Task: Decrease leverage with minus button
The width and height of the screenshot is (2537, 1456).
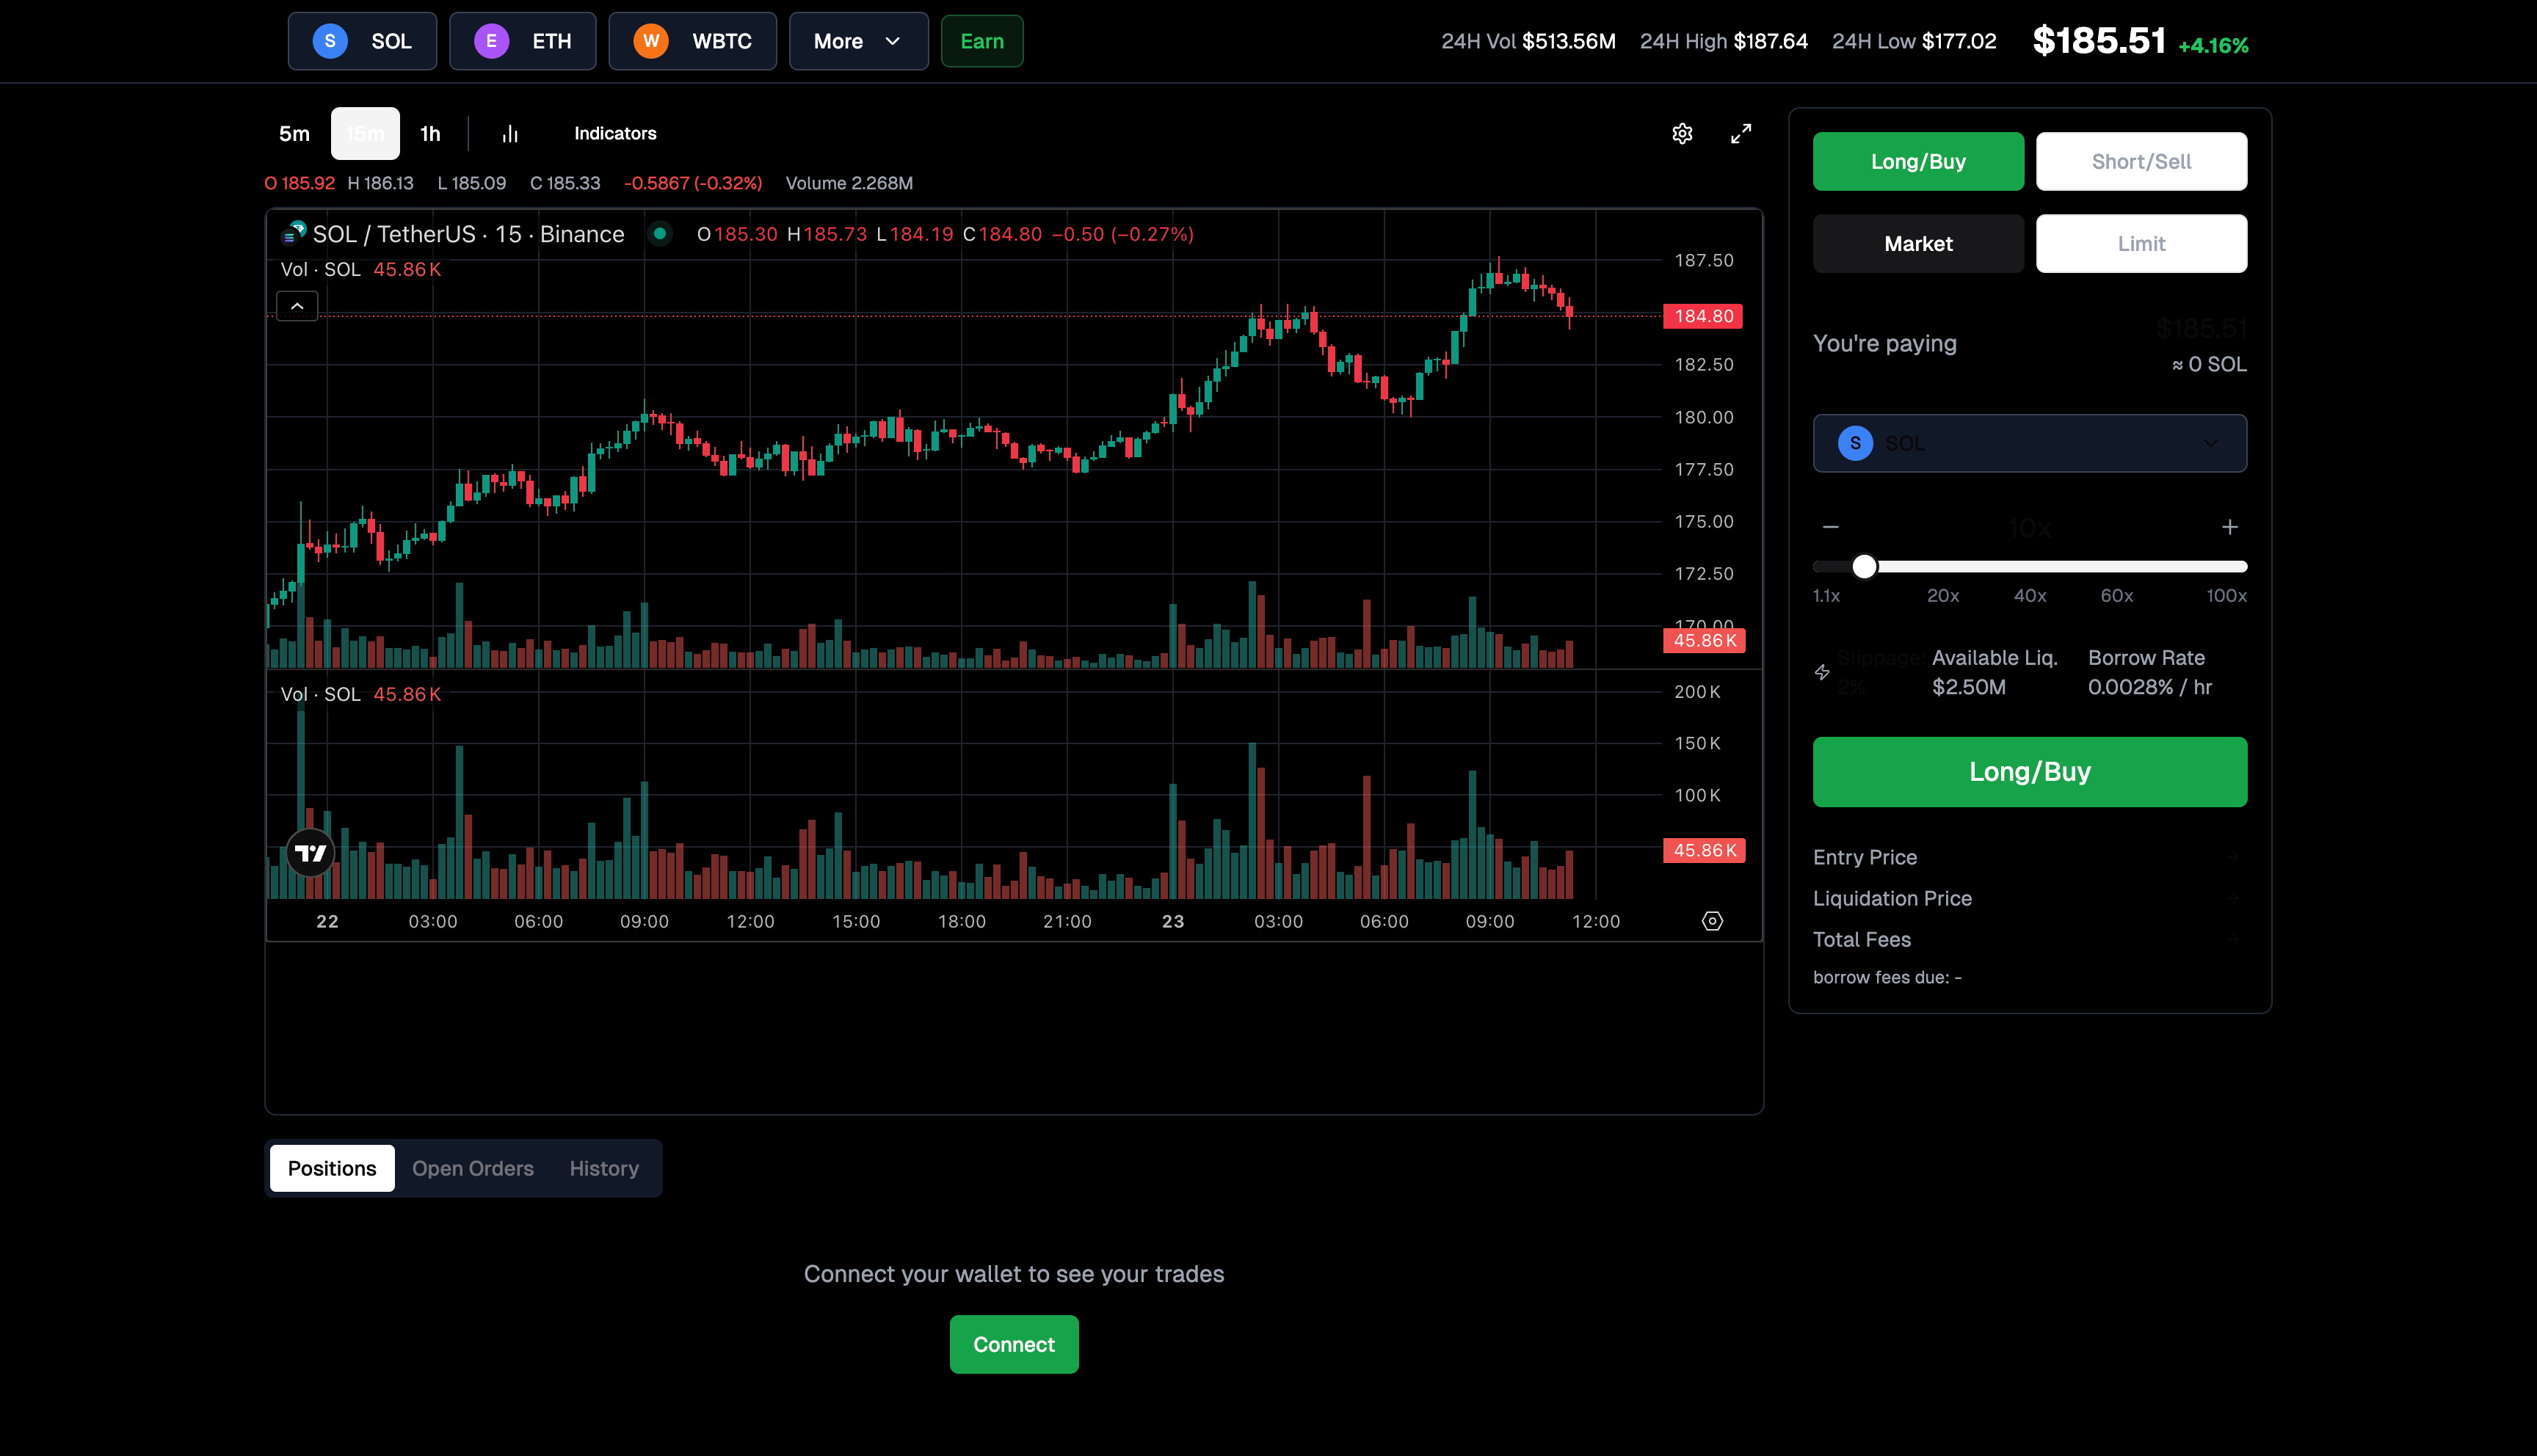Action: point(1831,527)
